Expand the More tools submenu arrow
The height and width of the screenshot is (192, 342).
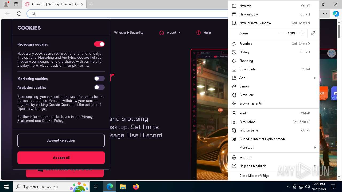tap(315, 147)
